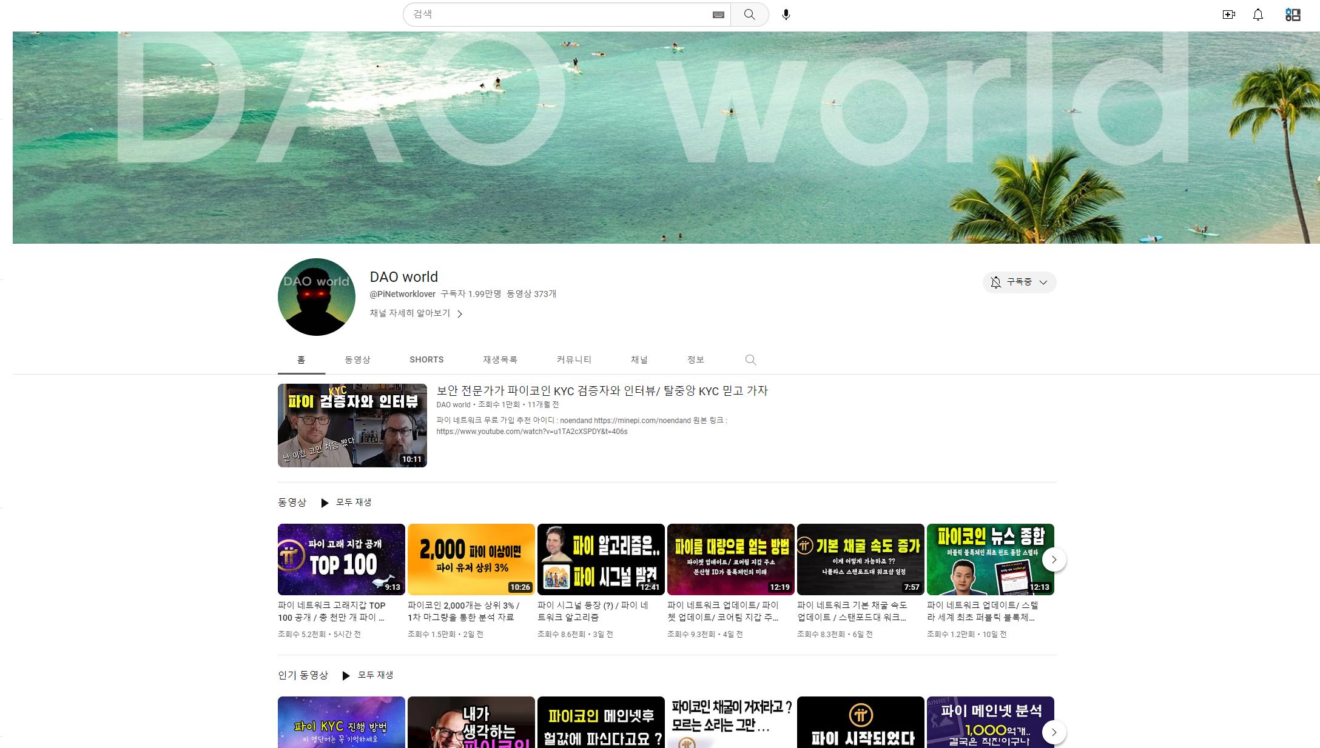Open the 커뮤니티 tab

[x=574, y=359]
